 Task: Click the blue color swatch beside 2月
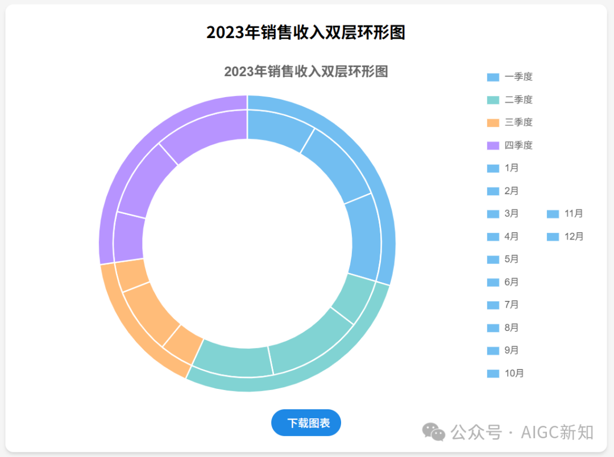pyautogui.click(x=492, y=191)
